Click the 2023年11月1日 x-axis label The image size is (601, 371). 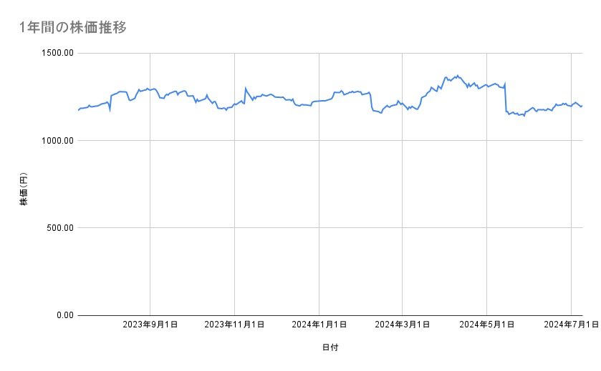click(x=234, y=325)
